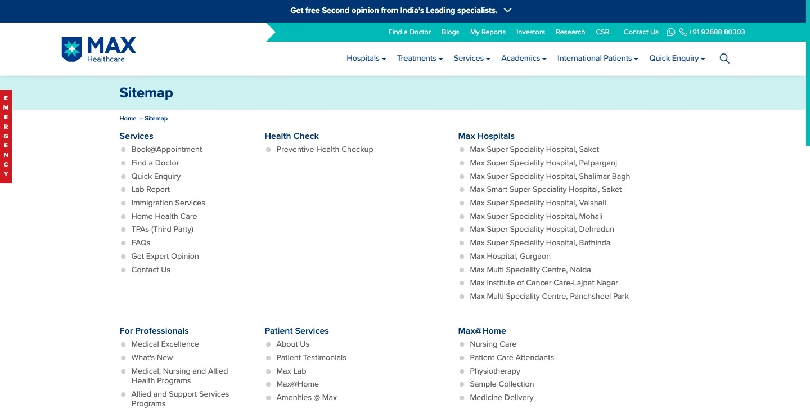Open the Physiotherapy link
Viewport: 810px width, 408px height.
point(495,371)
